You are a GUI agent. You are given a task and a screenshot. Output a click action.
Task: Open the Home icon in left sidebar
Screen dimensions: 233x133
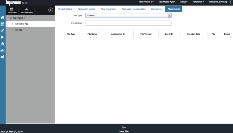3,17
